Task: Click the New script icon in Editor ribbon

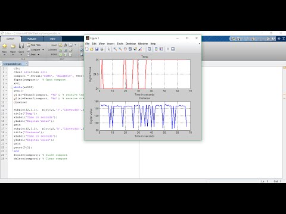Action: point(5,46)
